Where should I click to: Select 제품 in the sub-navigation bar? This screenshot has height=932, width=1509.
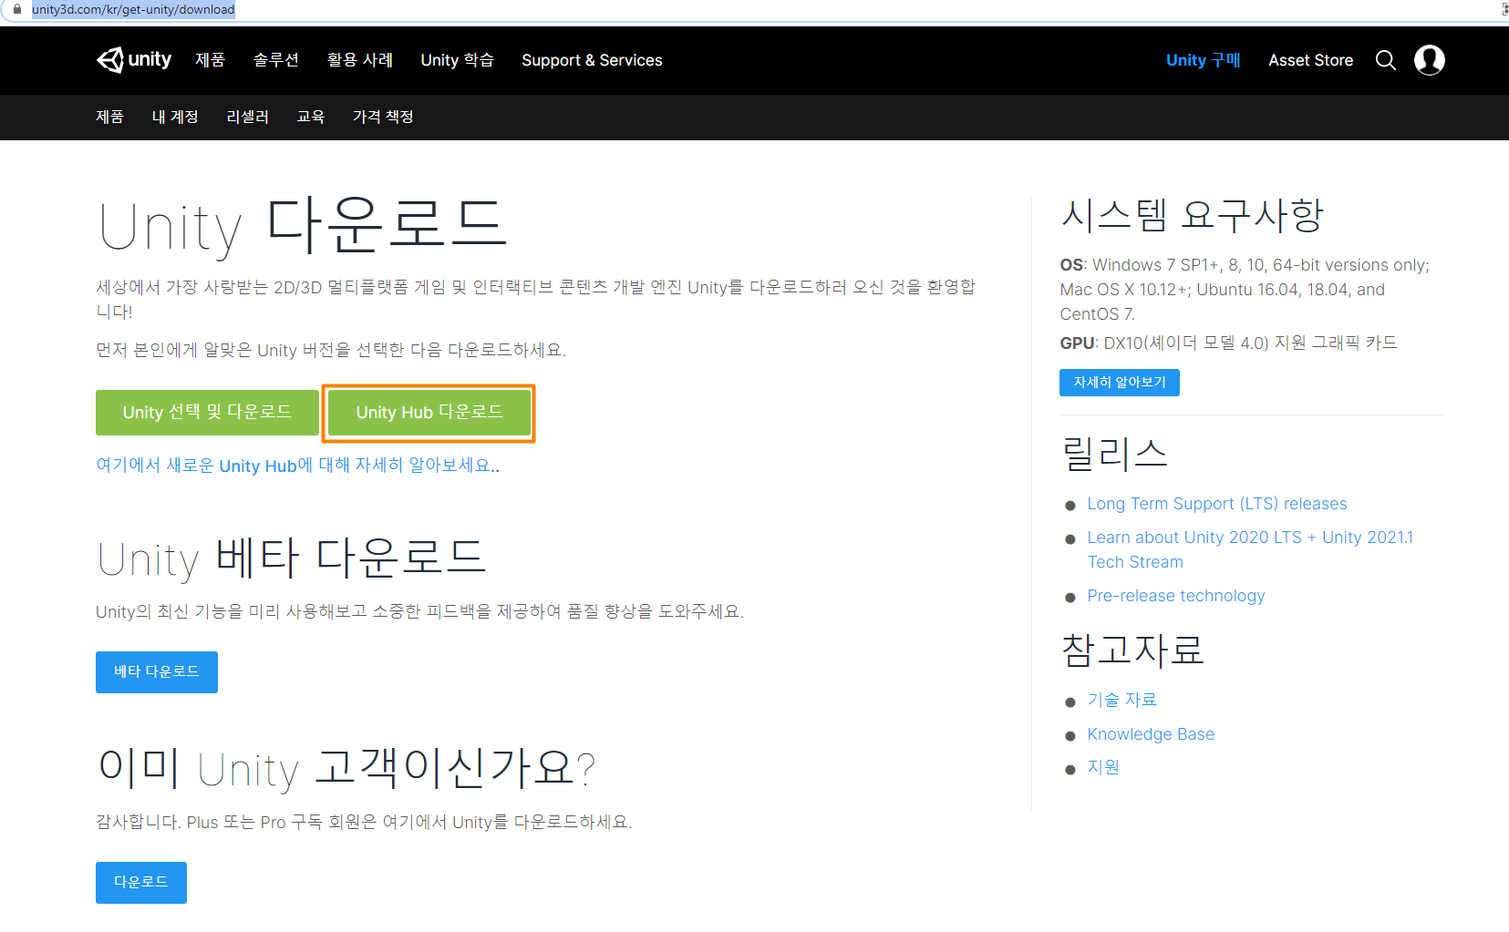click(109, 117)
